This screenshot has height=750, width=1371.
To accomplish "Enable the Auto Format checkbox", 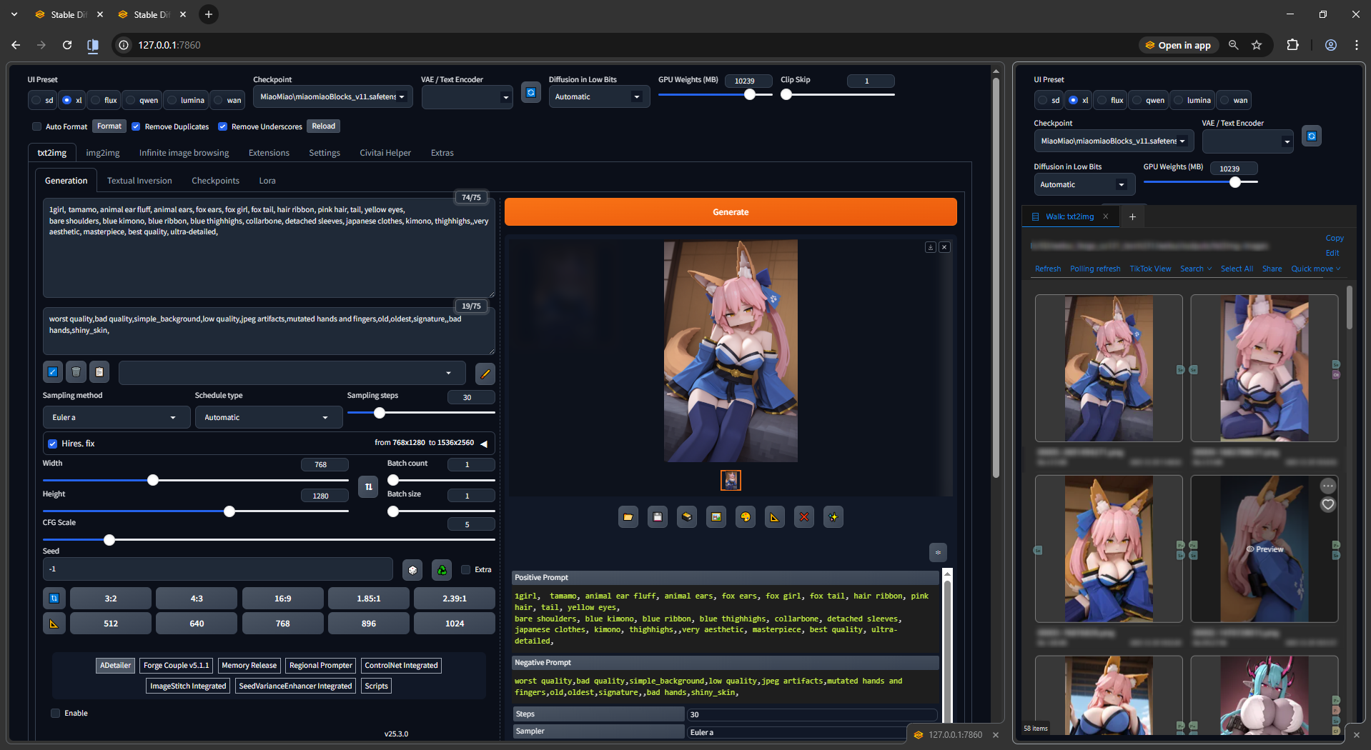I will (36, 126).
